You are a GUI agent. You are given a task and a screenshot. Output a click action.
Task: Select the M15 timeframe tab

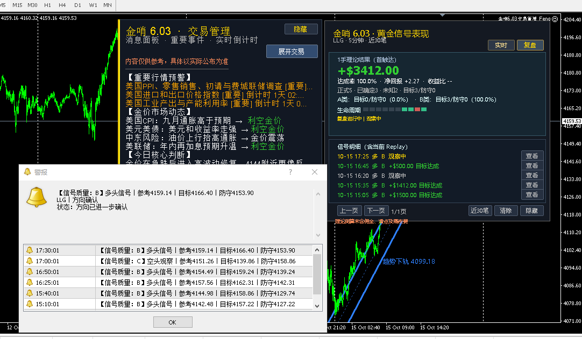17,5
